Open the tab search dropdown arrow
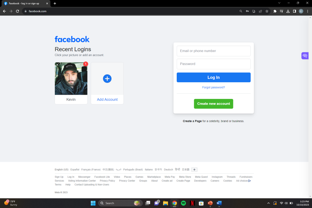The image size is (312, 208). coord(279,3)
